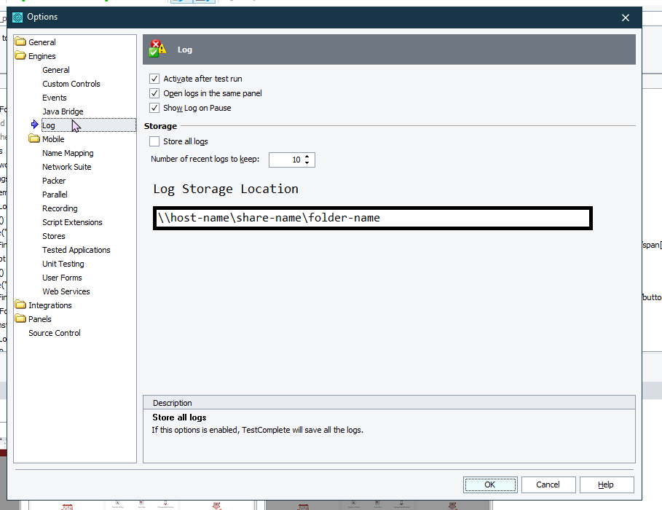Open User Forms options
The image size is (662, 510).
point(62,278)
